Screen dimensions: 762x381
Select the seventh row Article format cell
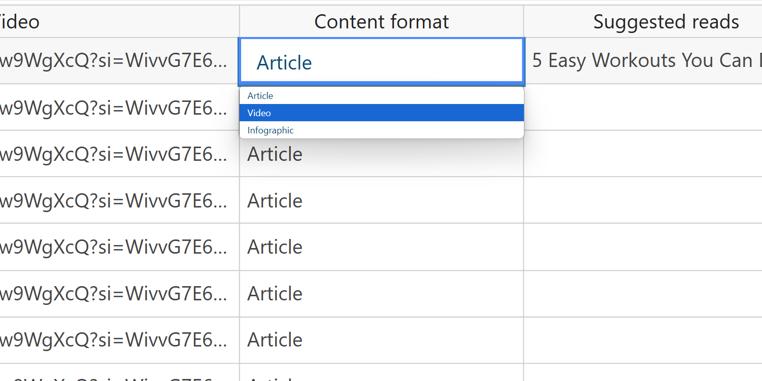(x=381, y=340)
